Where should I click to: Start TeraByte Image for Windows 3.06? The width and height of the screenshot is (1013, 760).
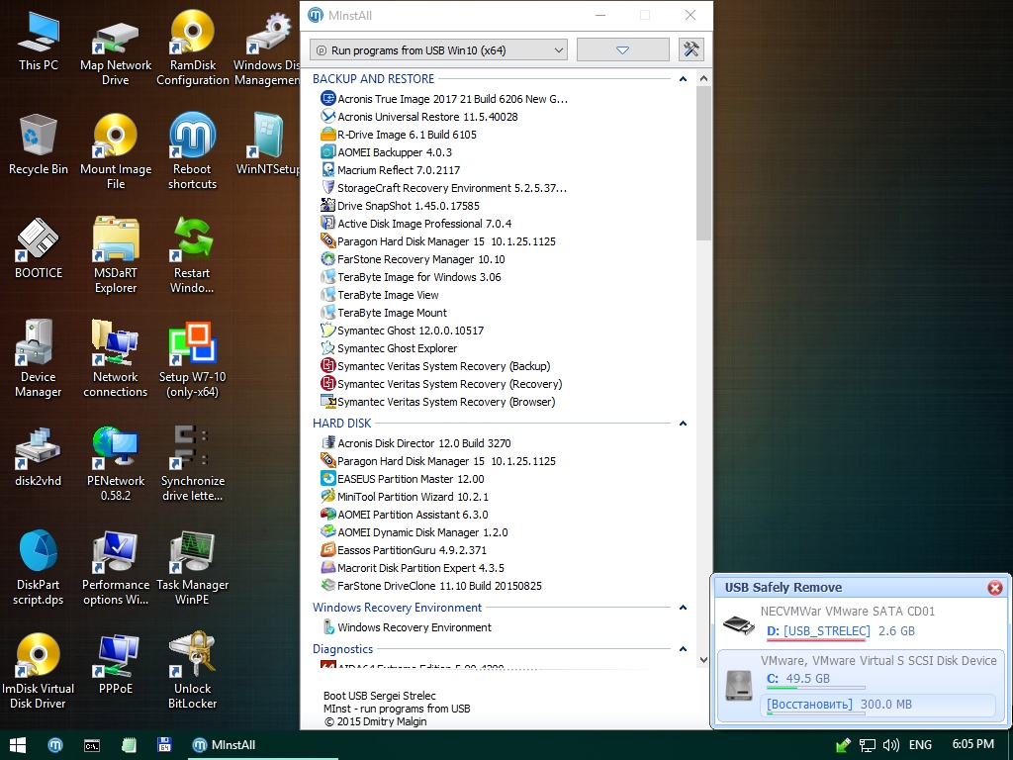click(x=411, y=277)
